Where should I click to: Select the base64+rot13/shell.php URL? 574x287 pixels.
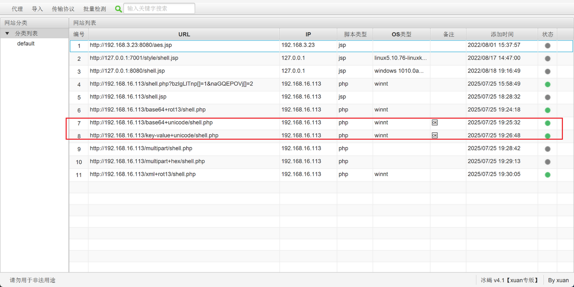tap(148, 109)
